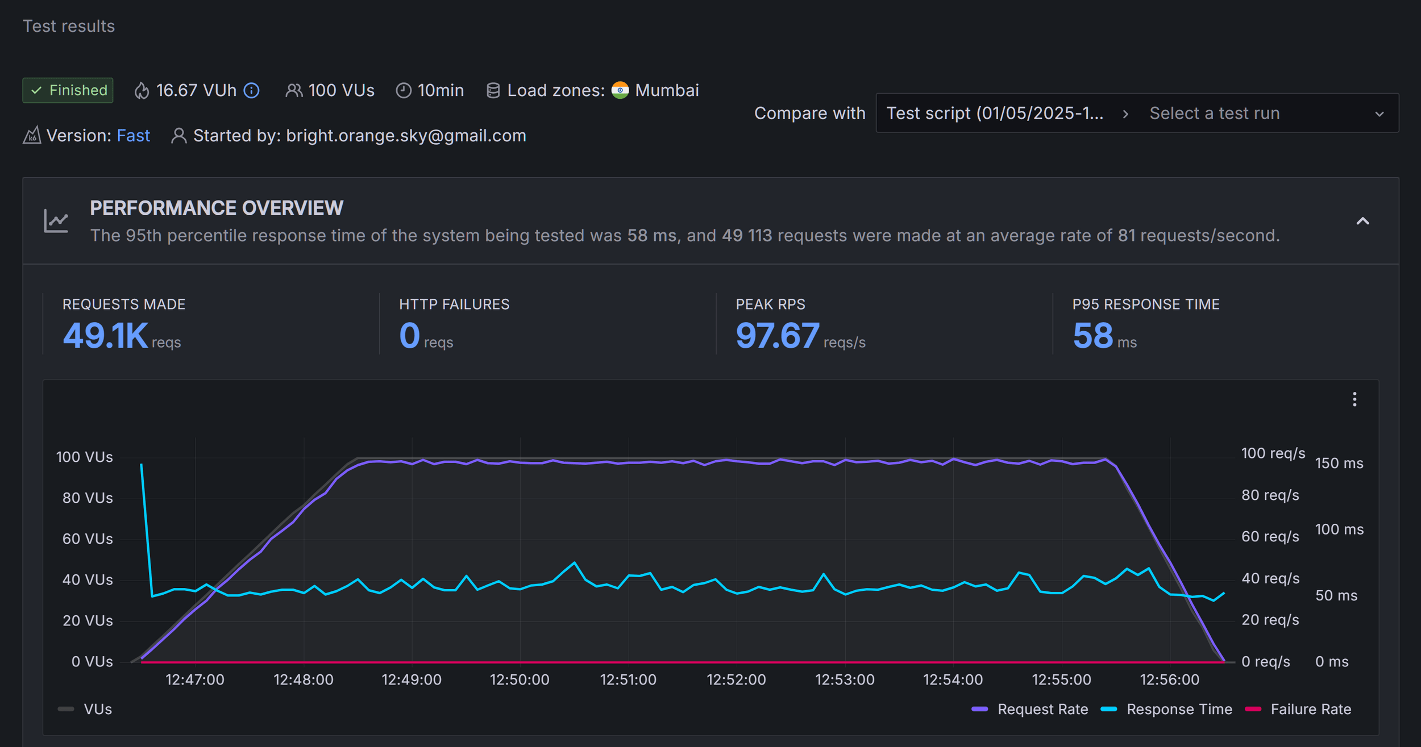Image resolution: width=1421 pixels, height=747 pixels.
Task: Collapse the Performance Overview section
Action: coord(1362,221)
